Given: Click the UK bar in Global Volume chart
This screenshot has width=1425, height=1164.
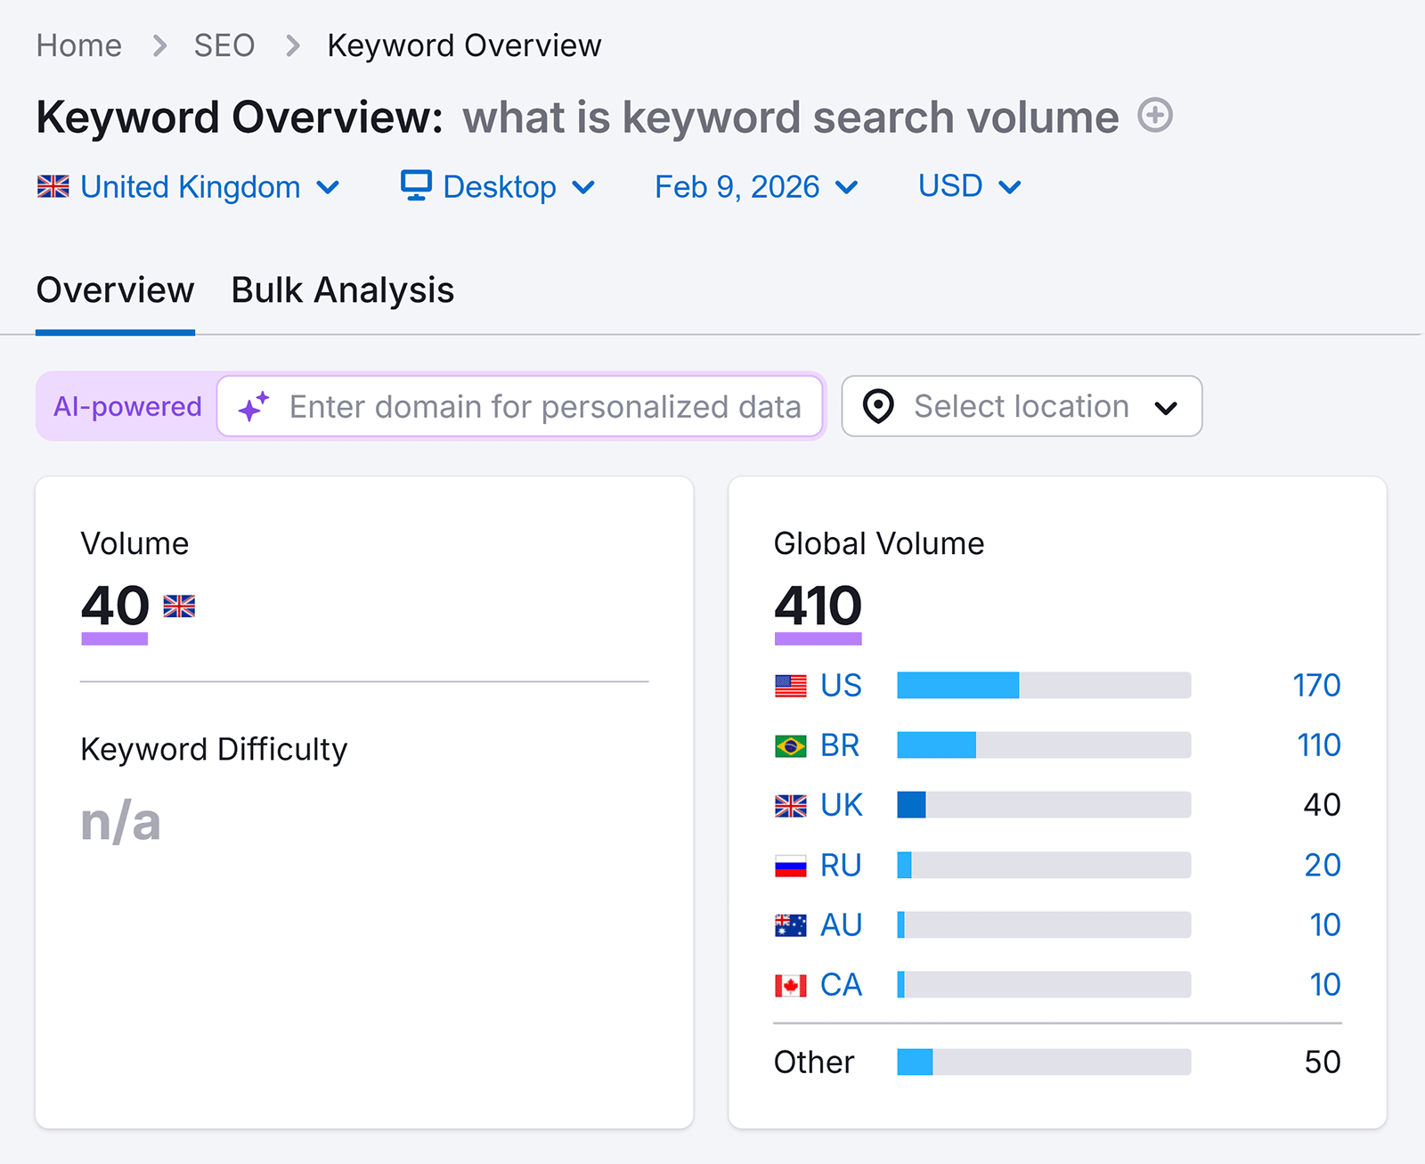Looking at the screenshot, I should pyautogui.click(x=912, y=804).
